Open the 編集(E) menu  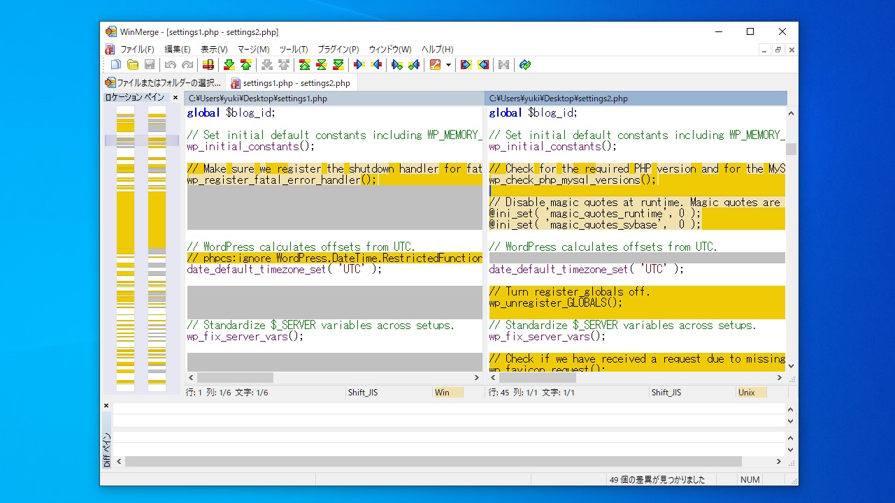178,50
